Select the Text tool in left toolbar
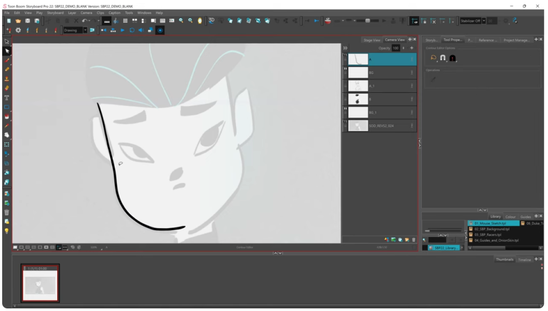Image resolution: width=548 pixels, height=311 pixels. coord(7,97)
